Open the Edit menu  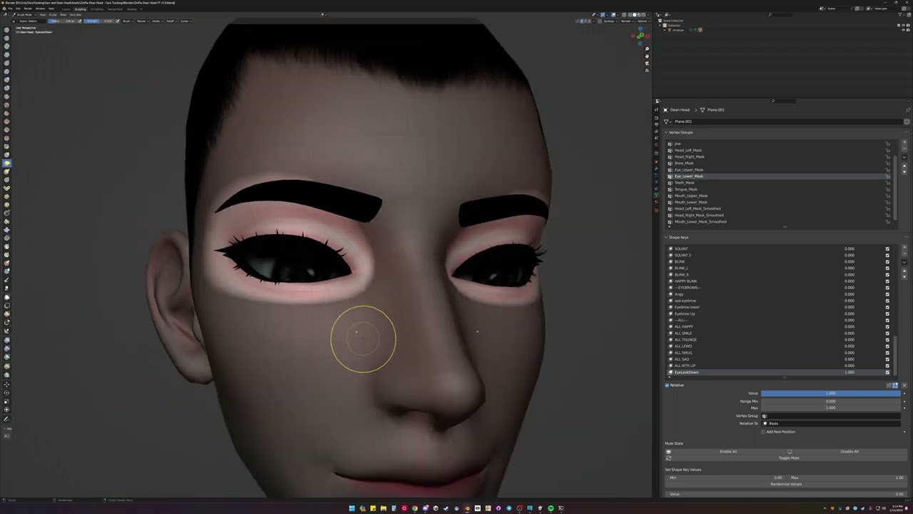(x=18, y=9)
